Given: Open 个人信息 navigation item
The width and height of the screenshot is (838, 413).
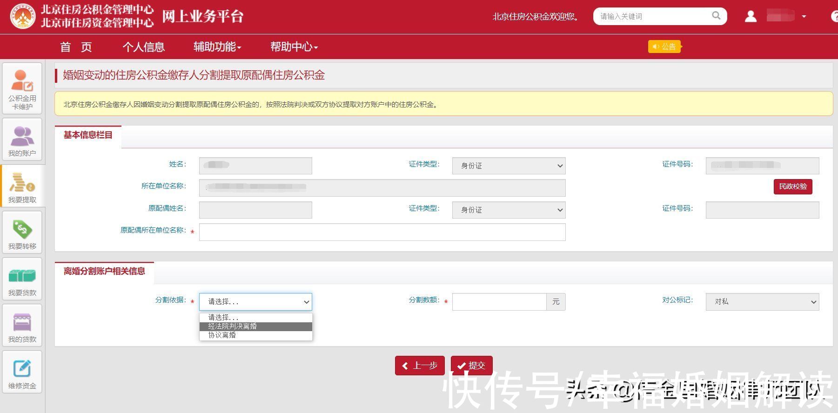Looking at the screenshot, I should (x=144, y=47).
